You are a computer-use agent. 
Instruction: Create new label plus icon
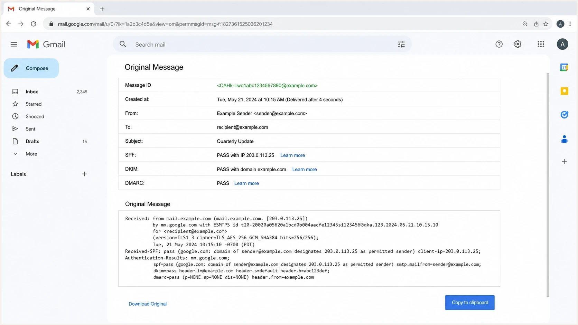click(x=84, y=174)
